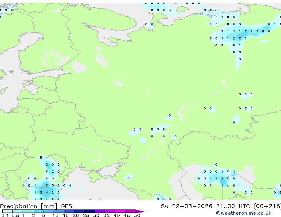
Task: Click the '10' legend scale label
Action: [x=55, y=215]
